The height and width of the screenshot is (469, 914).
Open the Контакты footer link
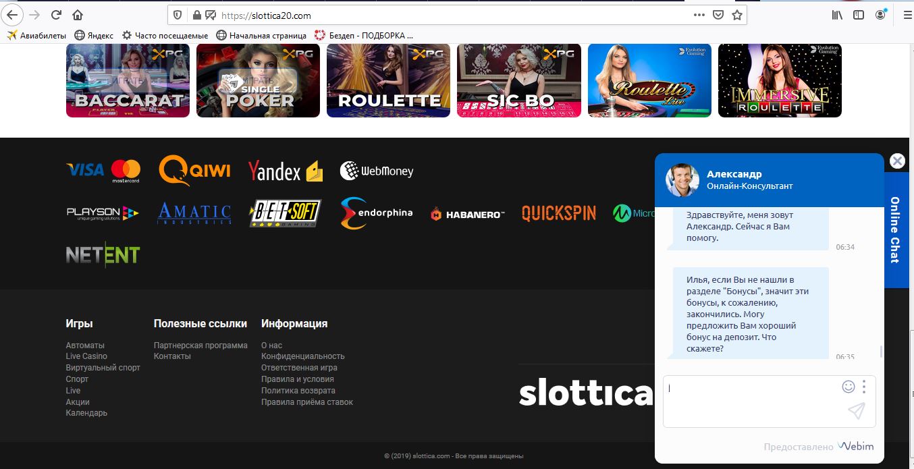click(172, 356)
